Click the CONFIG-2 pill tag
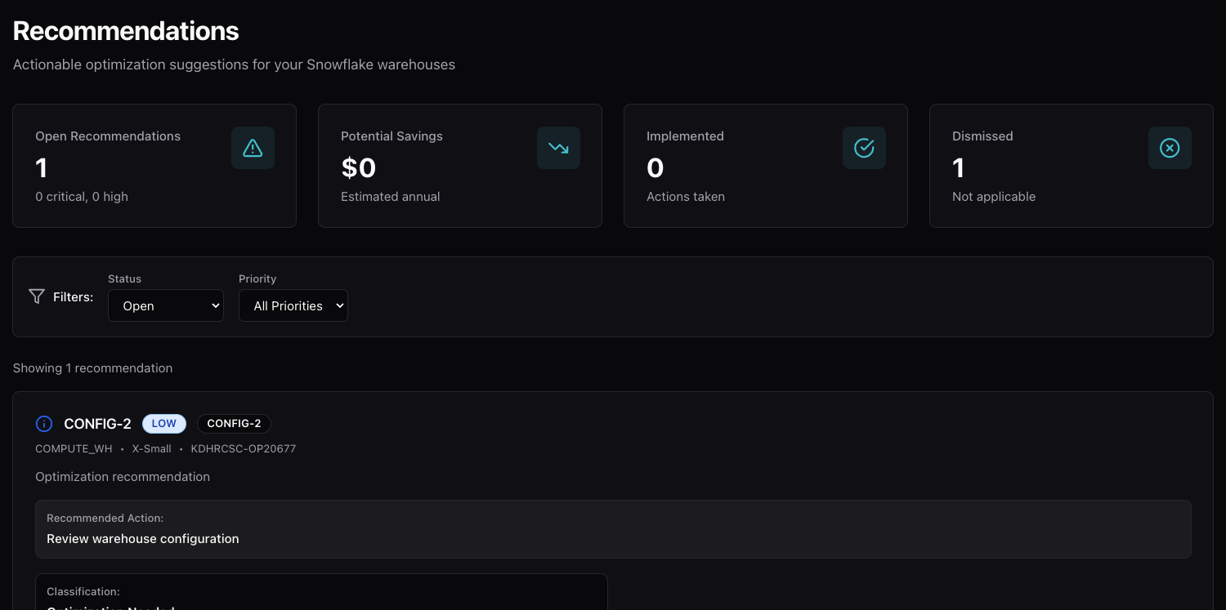 (x=234, y=424)
